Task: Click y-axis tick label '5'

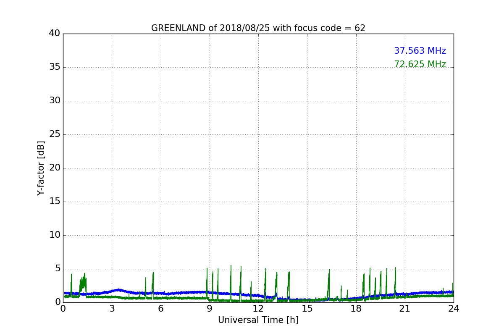Action: point(58,269)
